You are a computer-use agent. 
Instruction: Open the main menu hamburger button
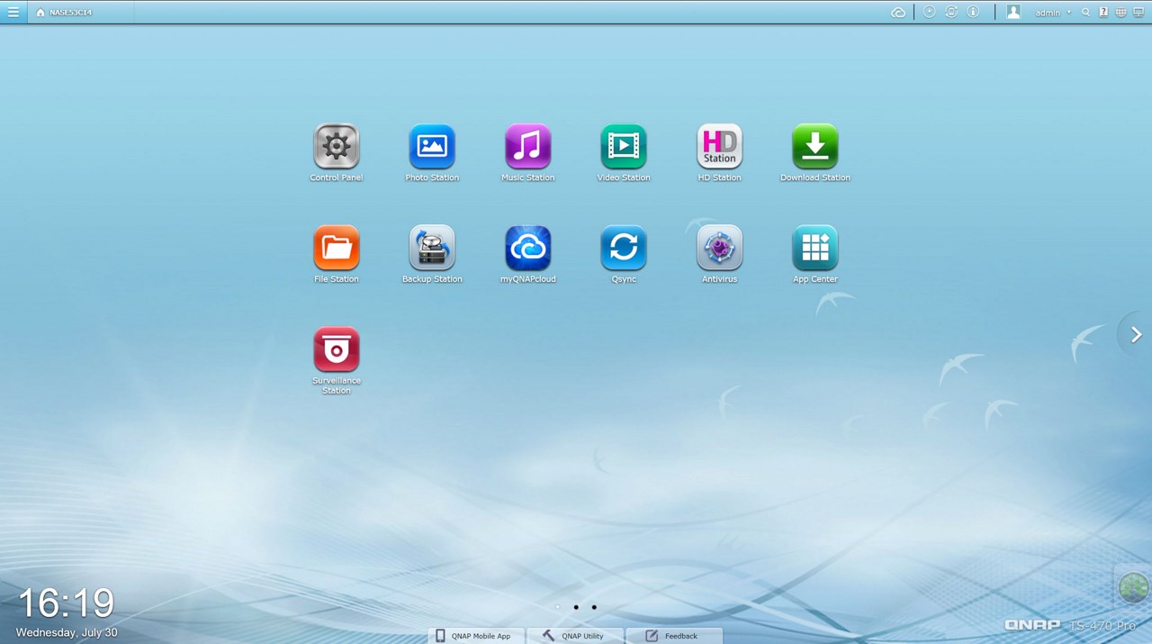tap(13, 12)
